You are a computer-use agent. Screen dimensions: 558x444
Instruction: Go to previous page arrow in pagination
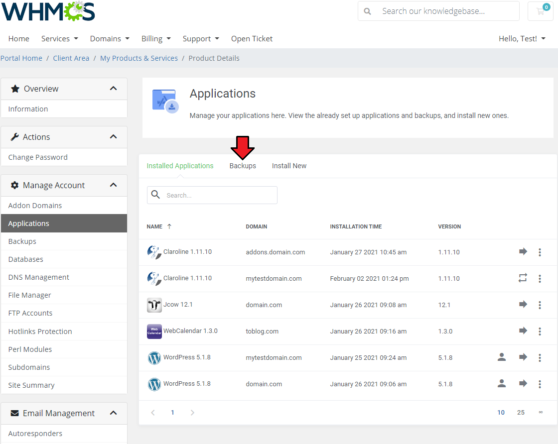click(x=153, y=412)
